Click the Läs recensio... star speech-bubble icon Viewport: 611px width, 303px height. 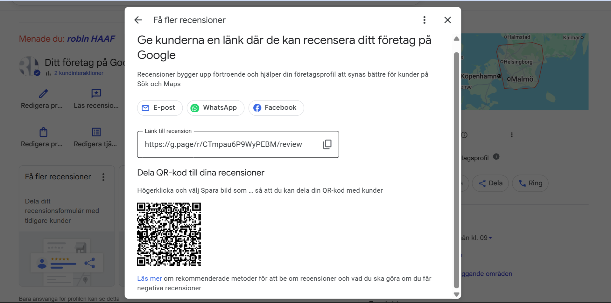tap(96, 93)
